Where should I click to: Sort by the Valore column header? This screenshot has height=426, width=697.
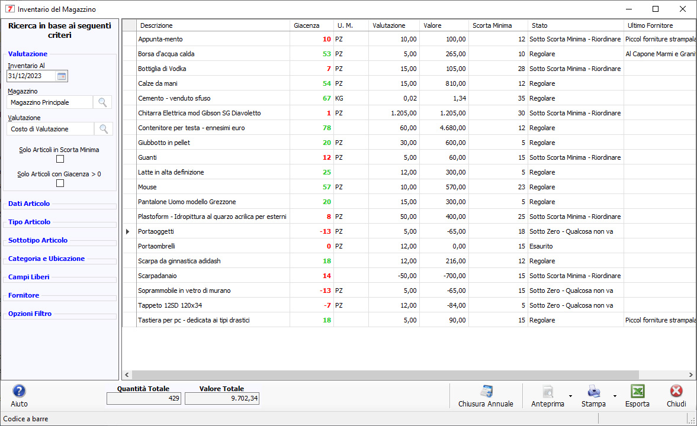click(444, 25)
